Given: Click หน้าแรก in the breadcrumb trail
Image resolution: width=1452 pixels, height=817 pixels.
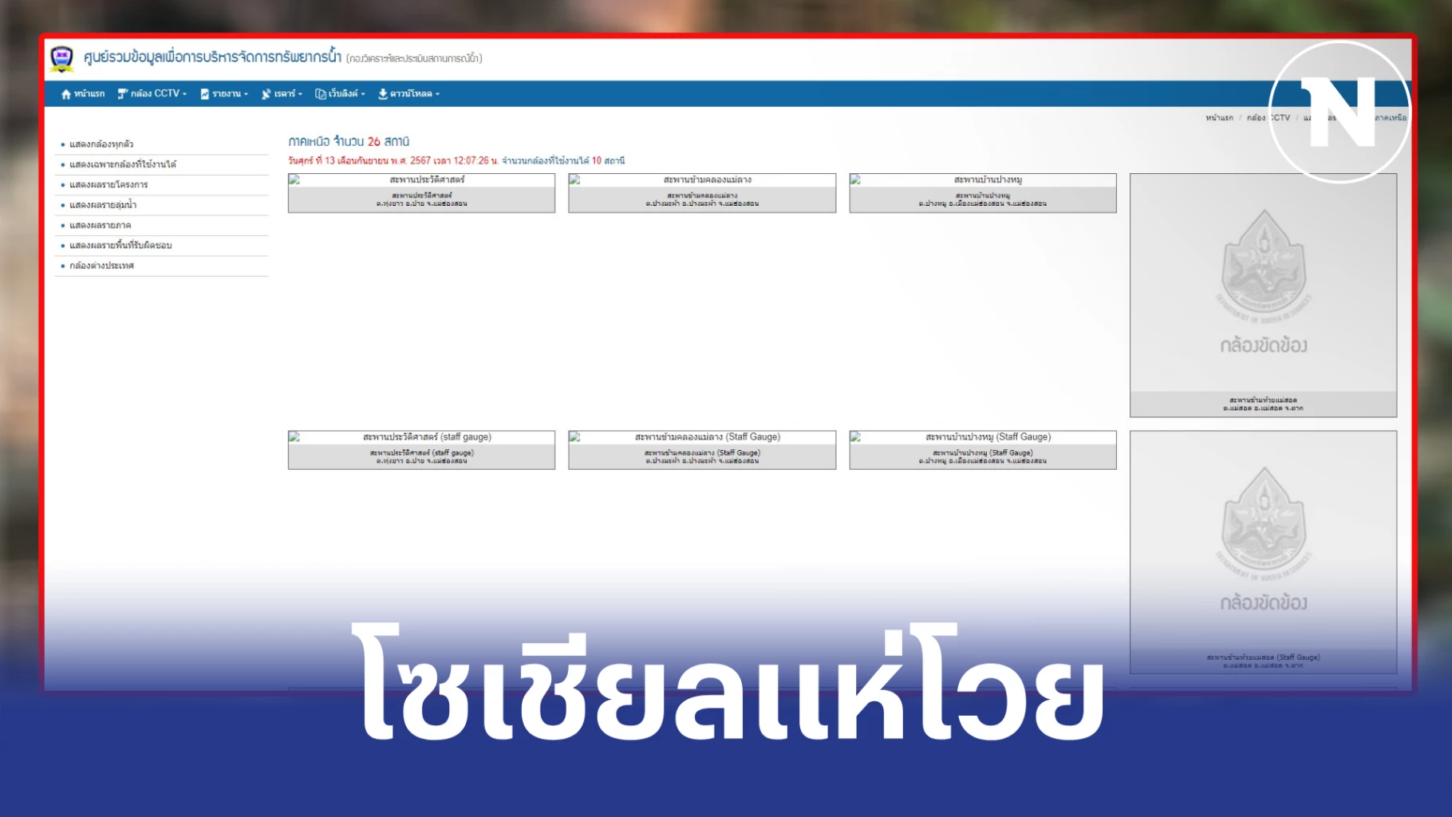Looking at the screenshot, I should point(1218,118).
